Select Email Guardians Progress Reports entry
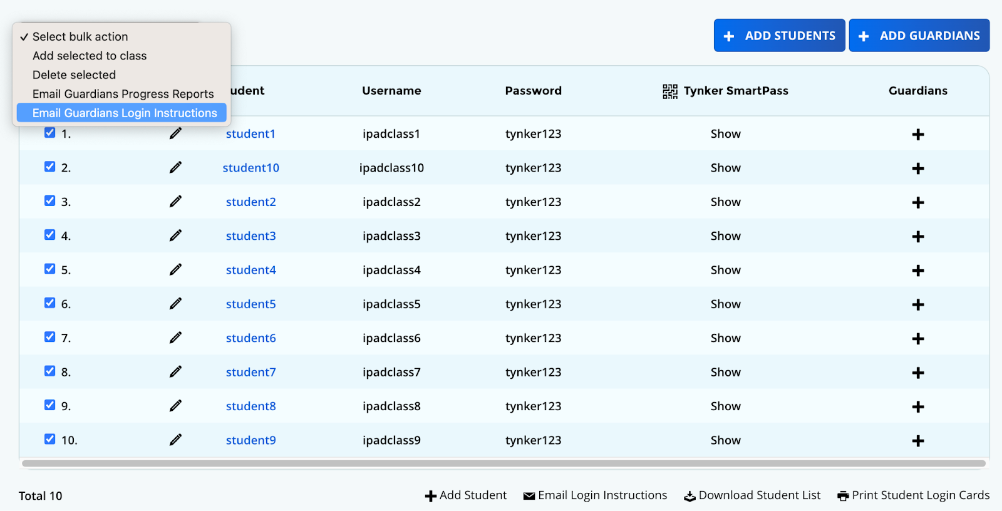 pyautogui.click(x=123, y=94)
